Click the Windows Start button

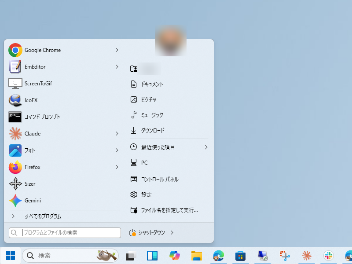(10, 256)
